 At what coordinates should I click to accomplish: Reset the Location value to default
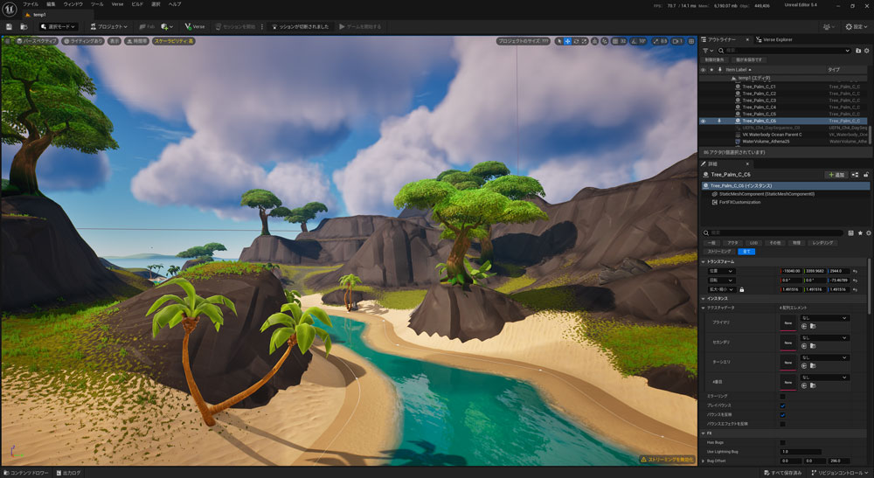tap(855, 271)
